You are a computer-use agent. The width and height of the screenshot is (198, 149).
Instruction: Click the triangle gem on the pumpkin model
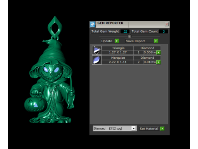tap(36, 105)
